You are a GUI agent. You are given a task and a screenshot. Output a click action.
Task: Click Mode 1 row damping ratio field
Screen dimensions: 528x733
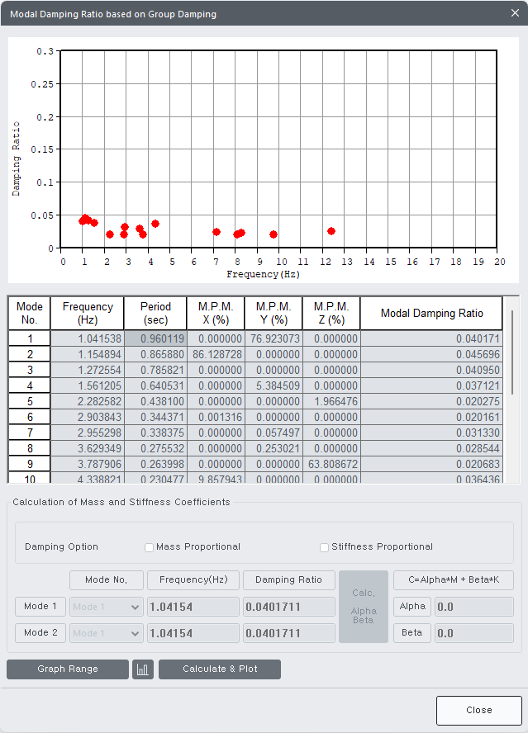(289, 607)
